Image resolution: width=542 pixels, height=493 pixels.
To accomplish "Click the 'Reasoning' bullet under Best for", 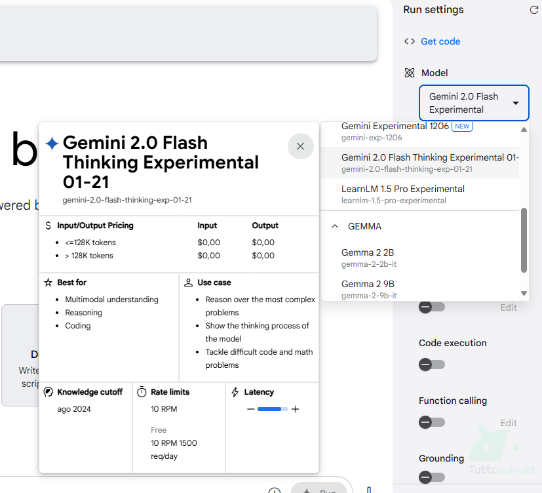I will tap(84, 313).
